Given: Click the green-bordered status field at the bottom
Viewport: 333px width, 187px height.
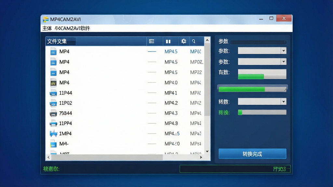Looking at the screenshot, I should click(x=235, y=169).
